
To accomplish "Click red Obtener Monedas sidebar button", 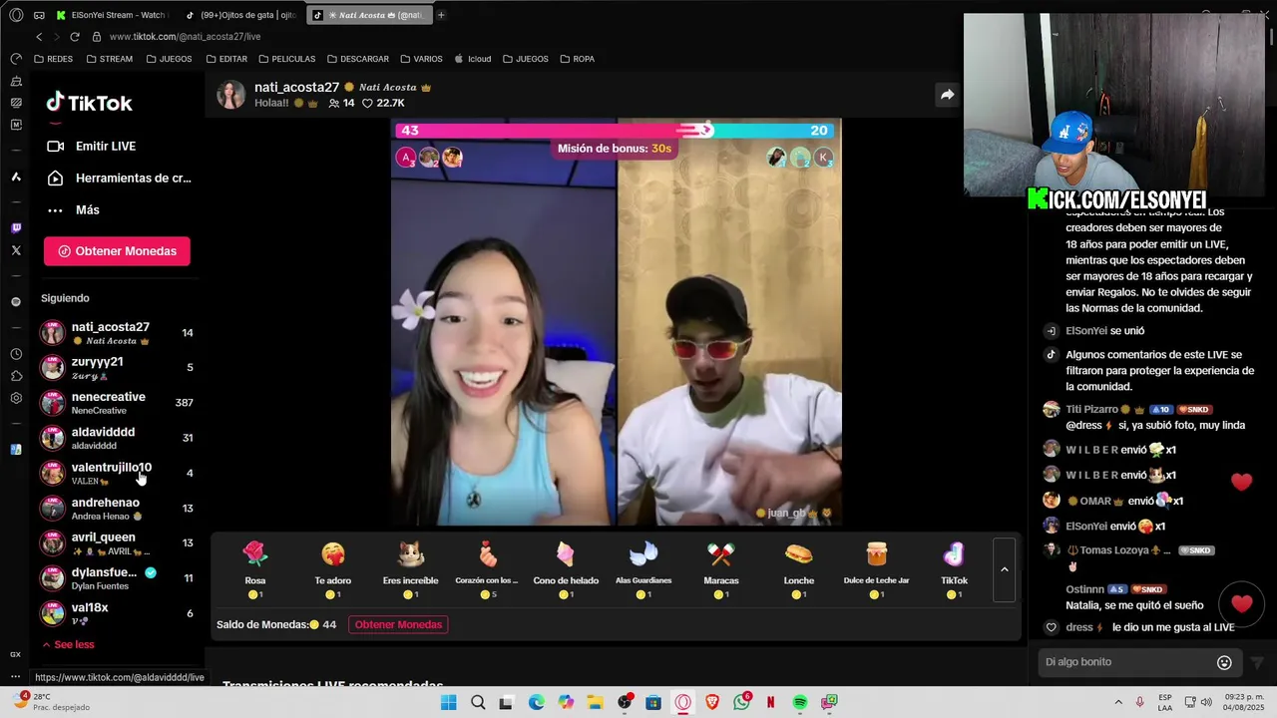I will 117,251.
